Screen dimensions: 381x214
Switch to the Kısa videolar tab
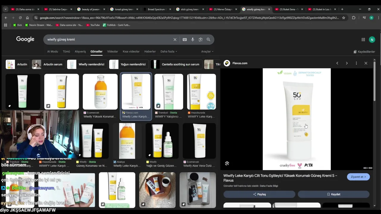131,51
